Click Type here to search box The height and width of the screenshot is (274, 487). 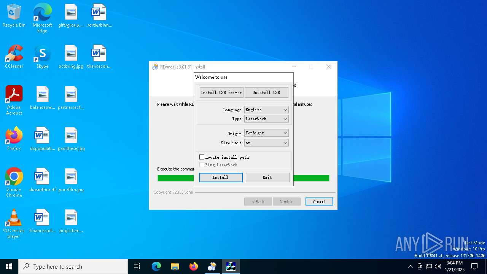pos(73,266)
